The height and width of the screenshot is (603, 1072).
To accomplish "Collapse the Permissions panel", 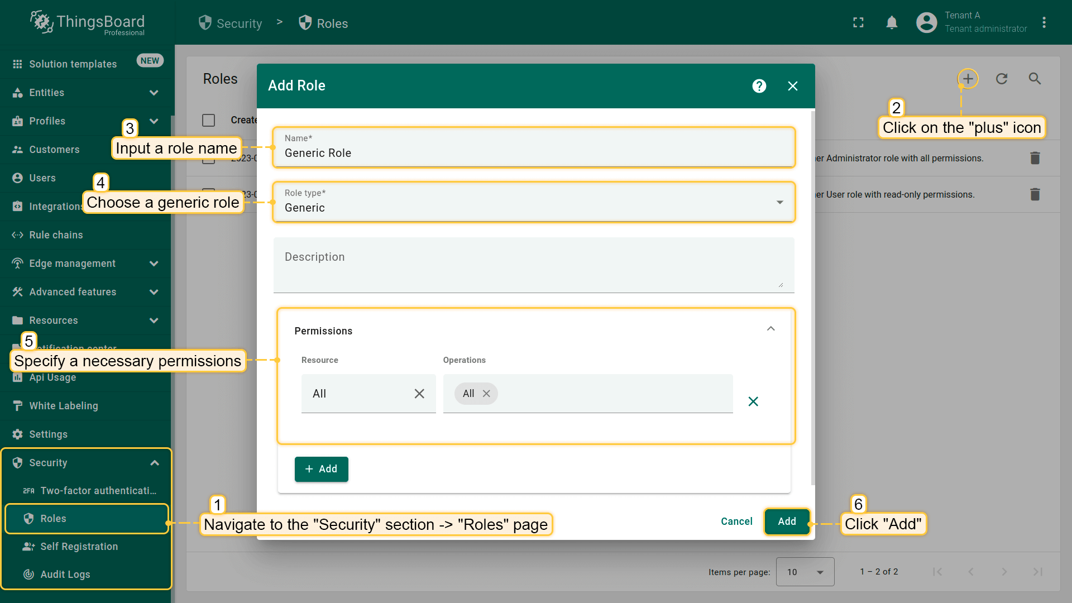I will tap(770, 329).
